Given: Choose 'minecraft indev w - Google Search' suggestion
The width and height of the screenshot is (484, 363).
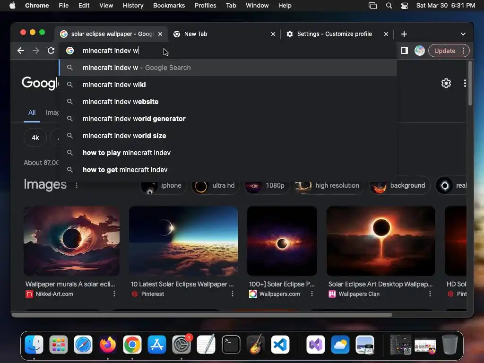Looking at the screenshot, I should click(x=228, y=68).
